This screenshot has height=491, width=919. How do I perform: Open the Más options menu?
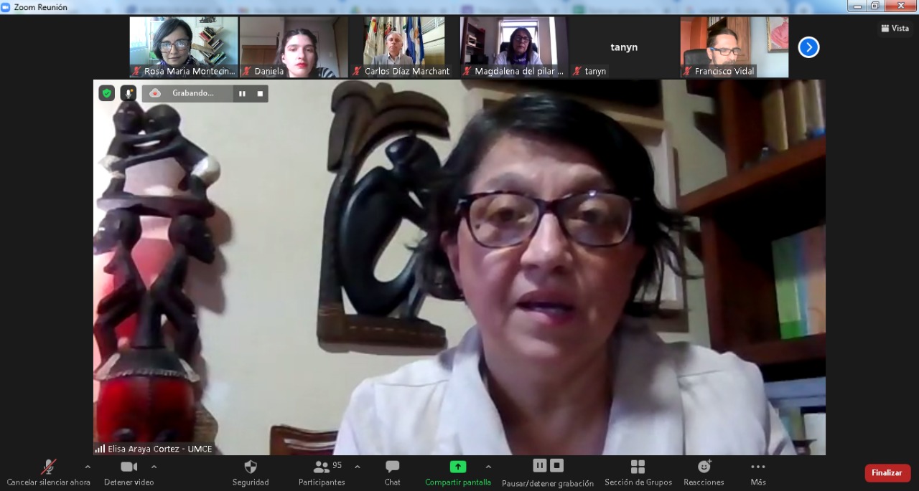[758, 472]
